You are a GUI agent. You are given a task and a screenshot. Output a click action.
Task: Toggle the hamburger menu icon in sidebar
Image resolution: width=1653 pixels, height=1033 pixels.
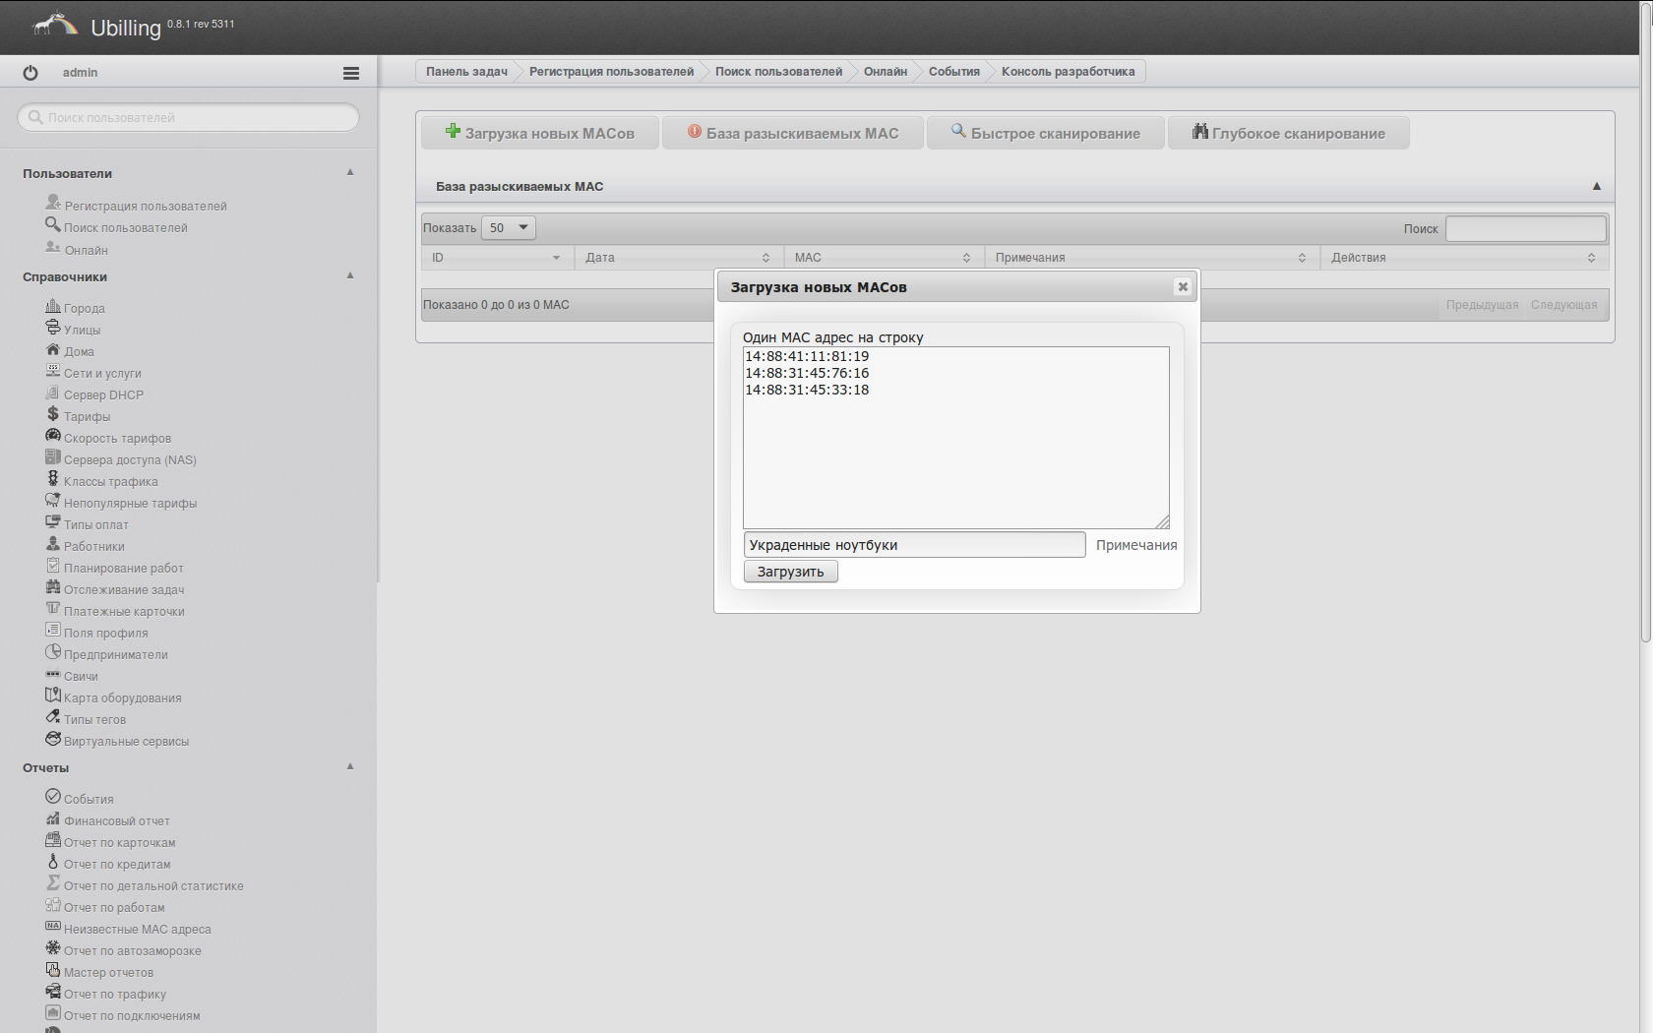tap(350, 73)
